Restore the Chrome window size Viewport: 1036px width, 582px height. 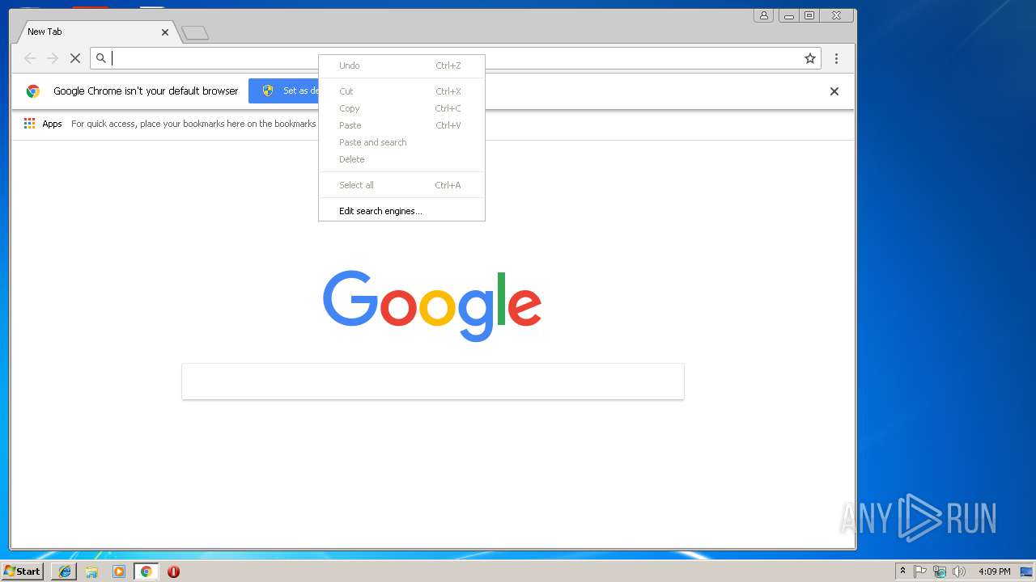pyautogui.click(x=809, y=15)
